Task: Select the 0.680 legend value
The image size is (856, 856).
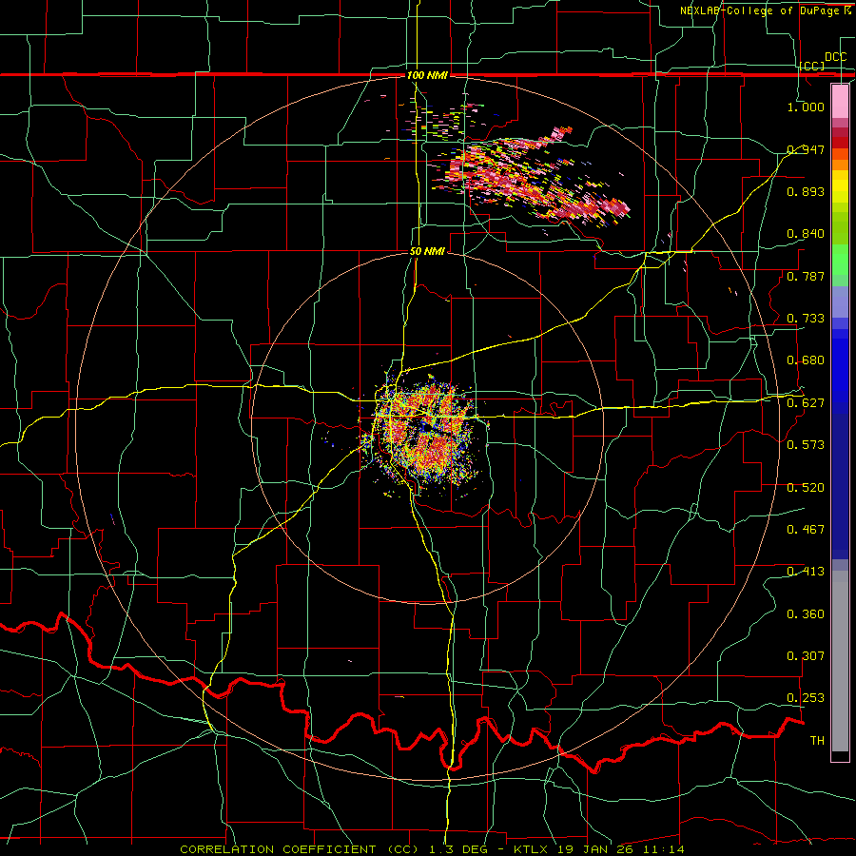Action: pos(806,360)
